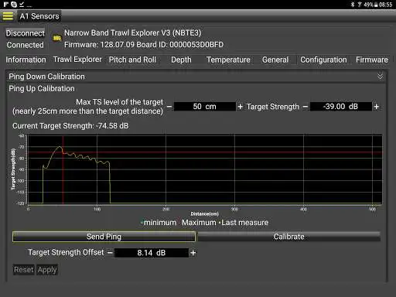
Task: Click the -39.00 dB Target Strength field
Action: coord(341,107)
